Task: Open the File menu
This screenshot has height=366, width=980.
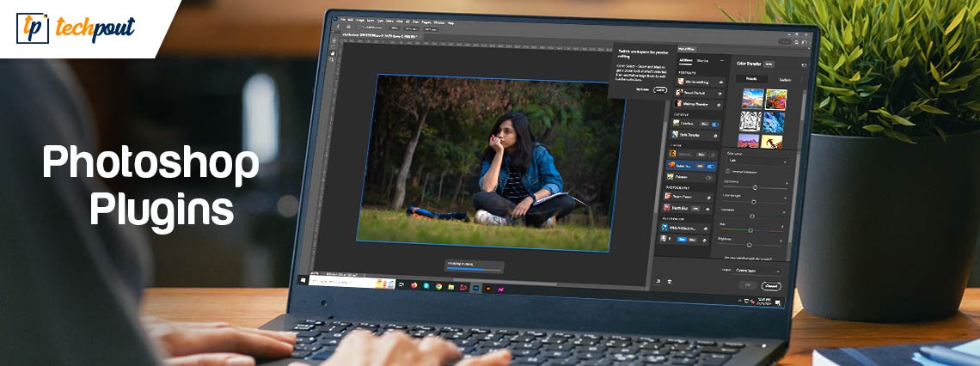Action: 343,20
